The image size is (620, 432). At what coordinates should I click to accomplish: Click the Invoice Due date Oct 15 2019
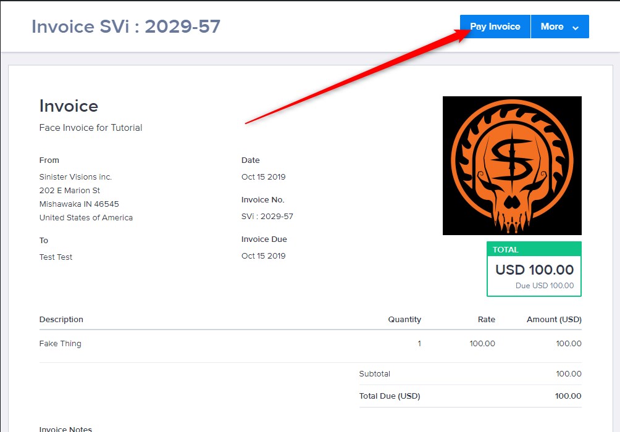click(263, 255)
